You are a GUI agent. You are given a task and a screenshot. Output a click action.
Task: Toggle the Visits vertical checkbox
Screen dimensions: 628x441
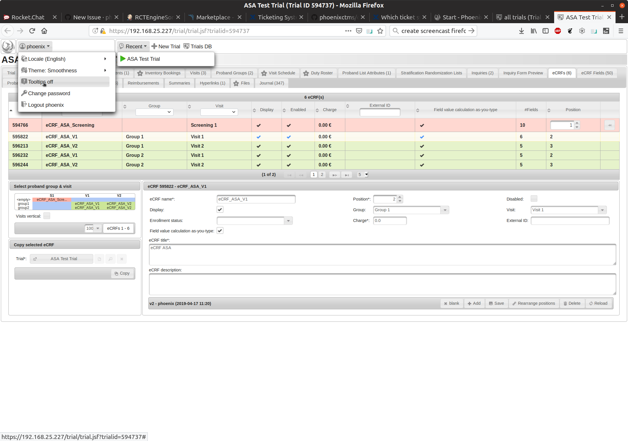click(47, 216)
